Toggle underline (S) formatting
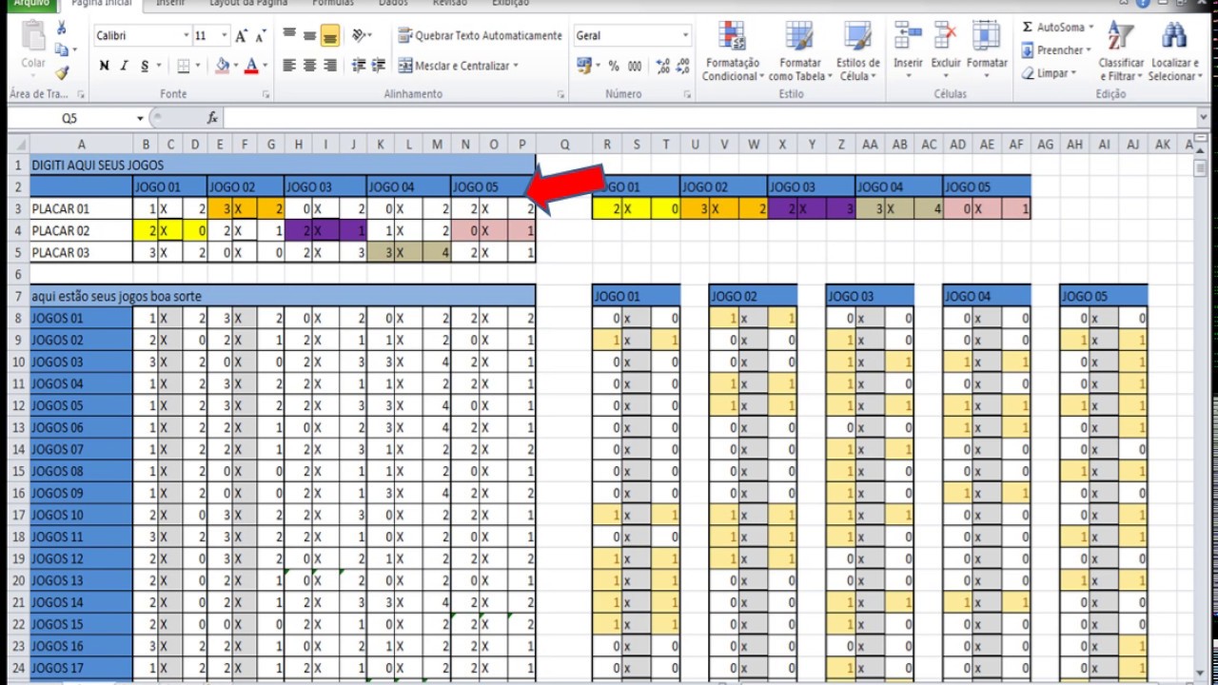Viewport: 1218px width, 685px height. pos(145,66)
